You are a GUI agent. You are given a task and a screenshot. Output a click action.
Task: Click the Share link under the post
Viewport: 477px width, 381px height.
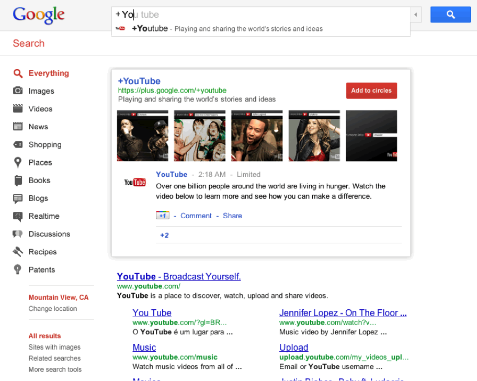pyautogui.click(x=232, y=216)
